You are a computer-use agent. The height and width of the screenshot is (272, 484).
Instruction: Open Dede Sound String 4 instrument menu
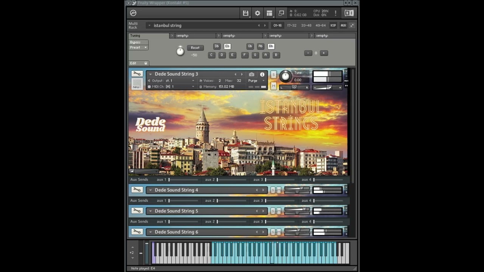pos(150,190)
